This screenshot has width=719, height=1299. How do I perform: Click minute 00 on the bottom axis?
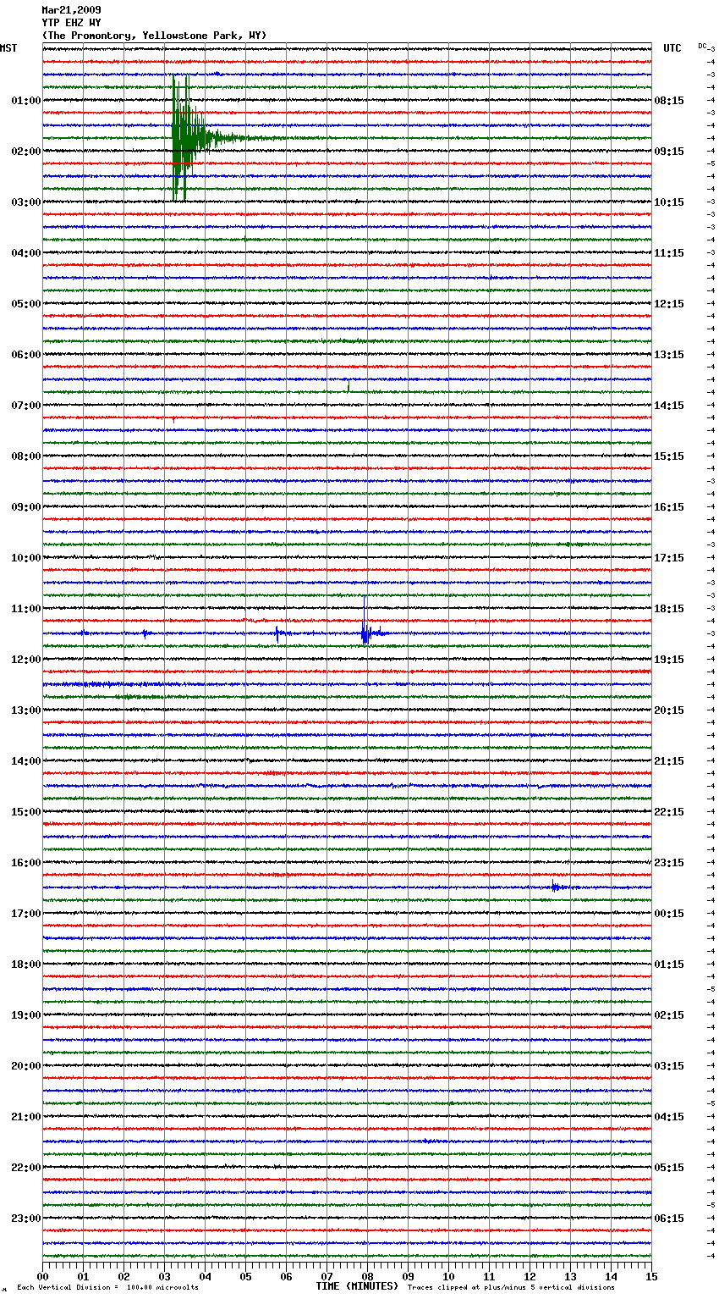point(42,1276)
